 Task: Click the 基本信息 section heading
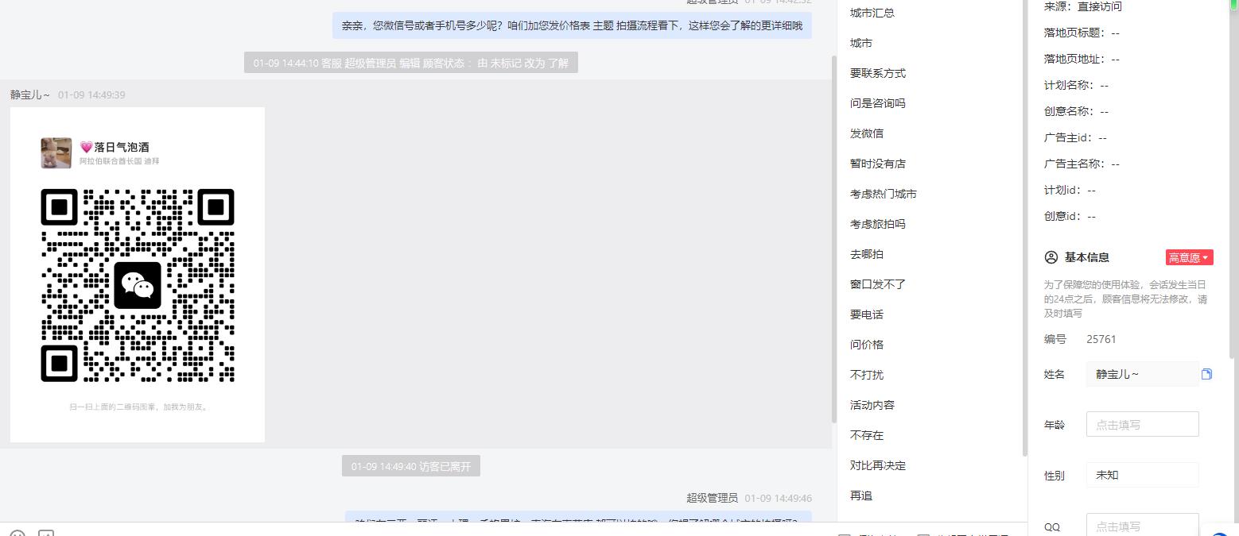[1087, 257]
